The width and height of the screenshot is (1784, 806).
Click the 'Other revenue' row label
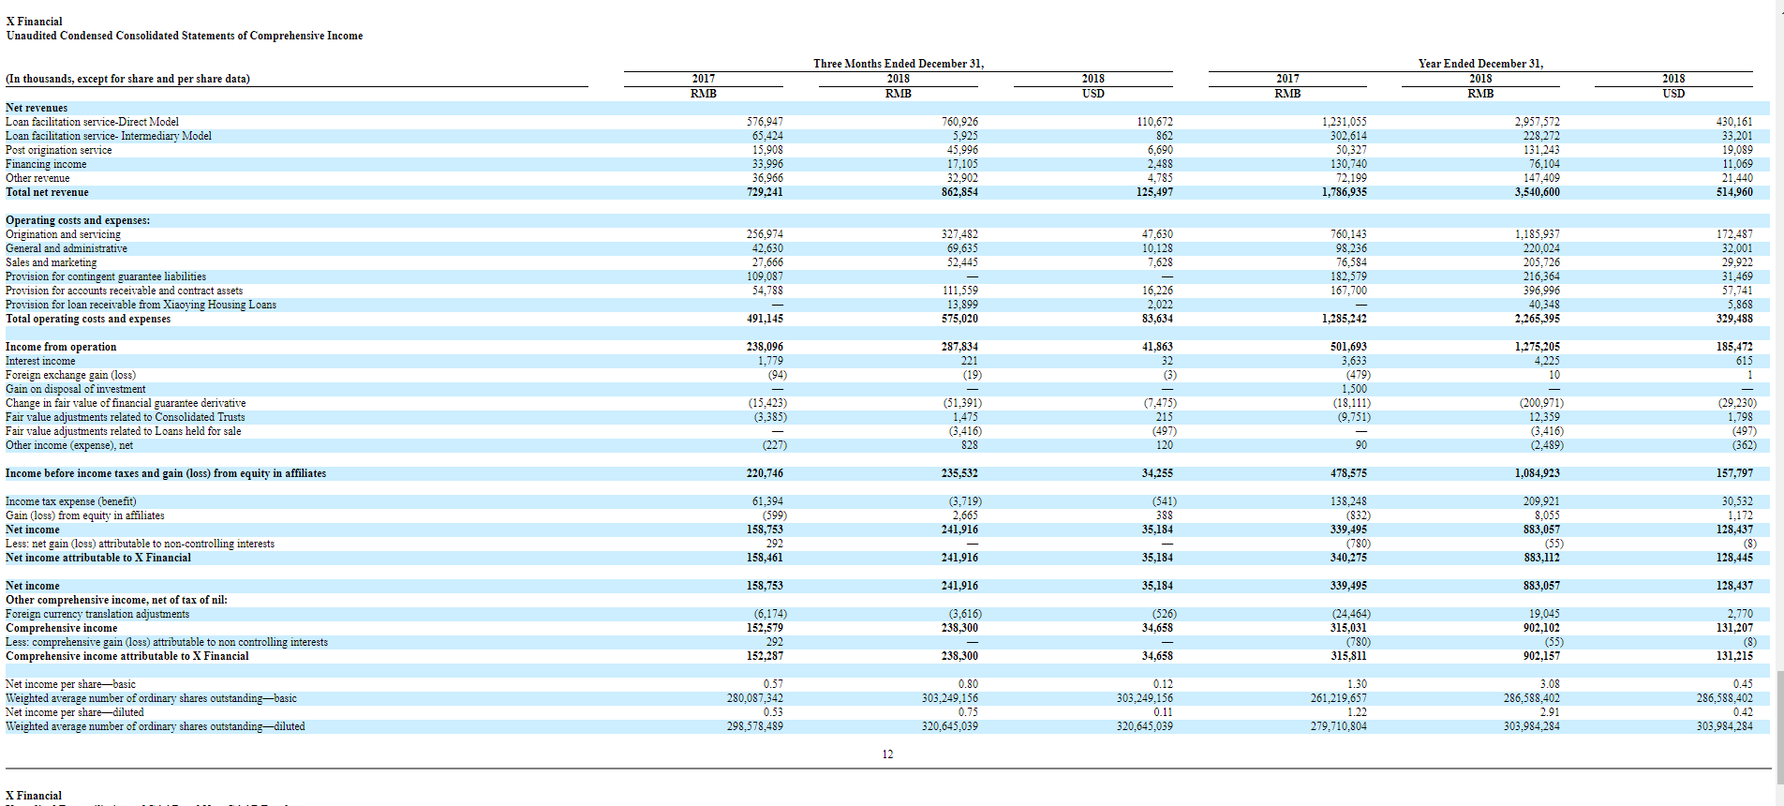(37, 178)
